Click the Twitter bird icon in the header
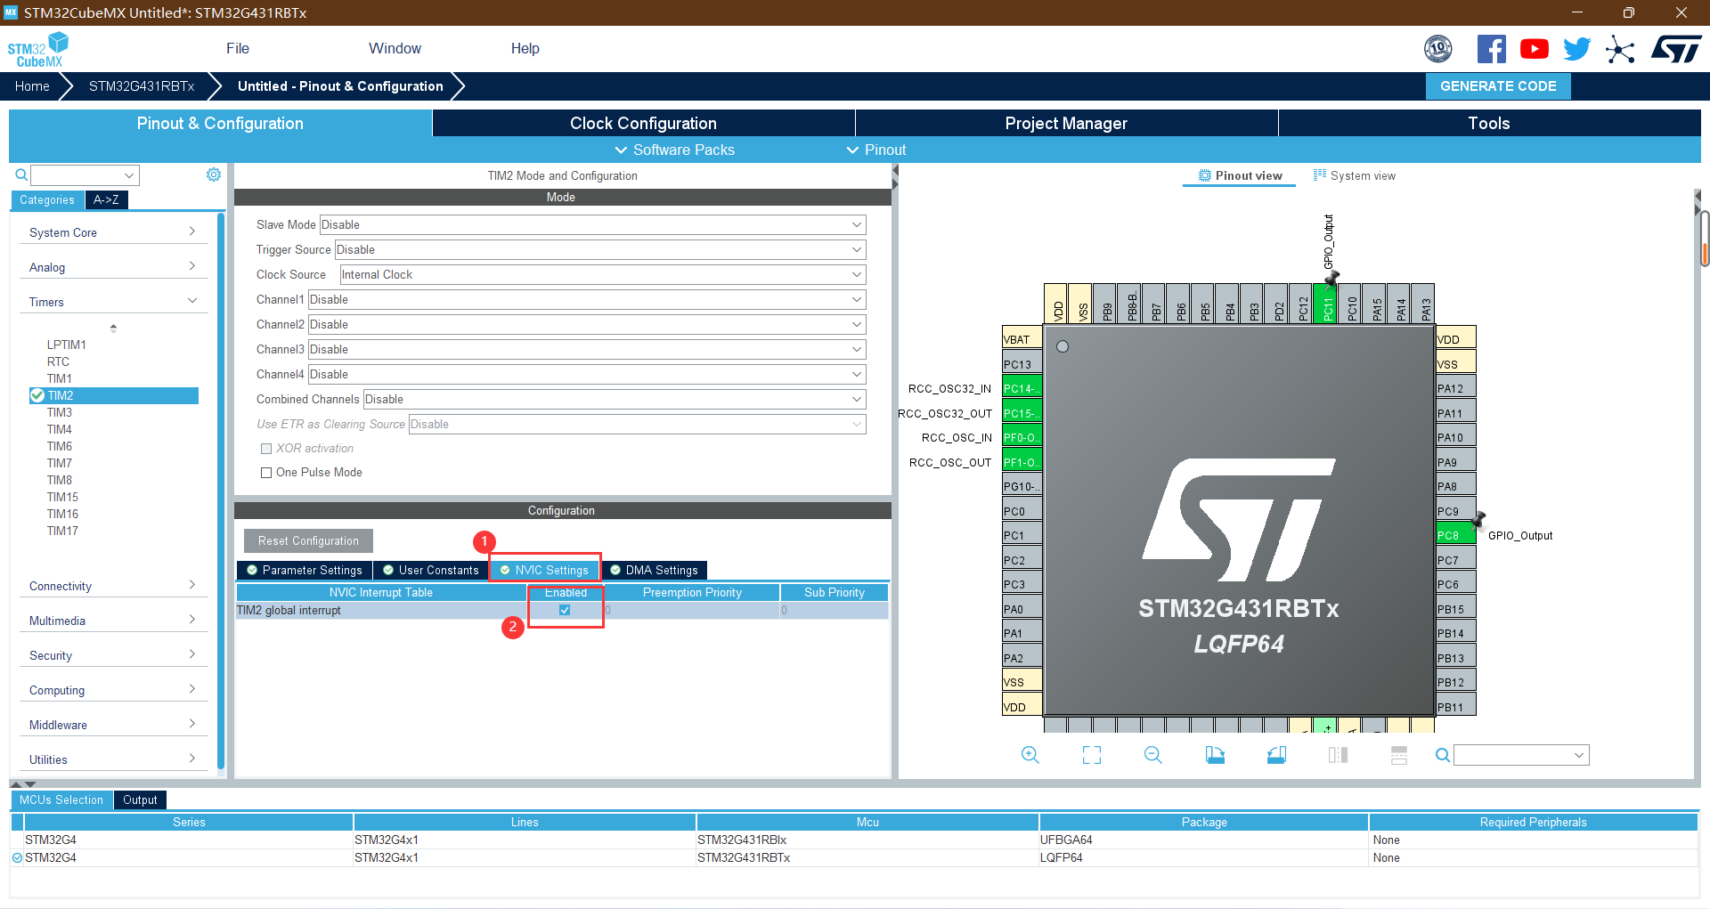Viewport: 1710px width, 909px height. click(x=1576, y=49)
